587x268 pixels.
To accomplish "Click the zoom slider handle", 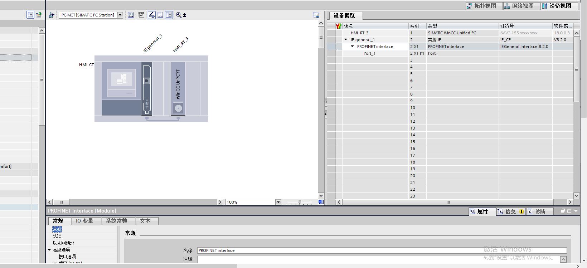I will (x=300, y=202).
